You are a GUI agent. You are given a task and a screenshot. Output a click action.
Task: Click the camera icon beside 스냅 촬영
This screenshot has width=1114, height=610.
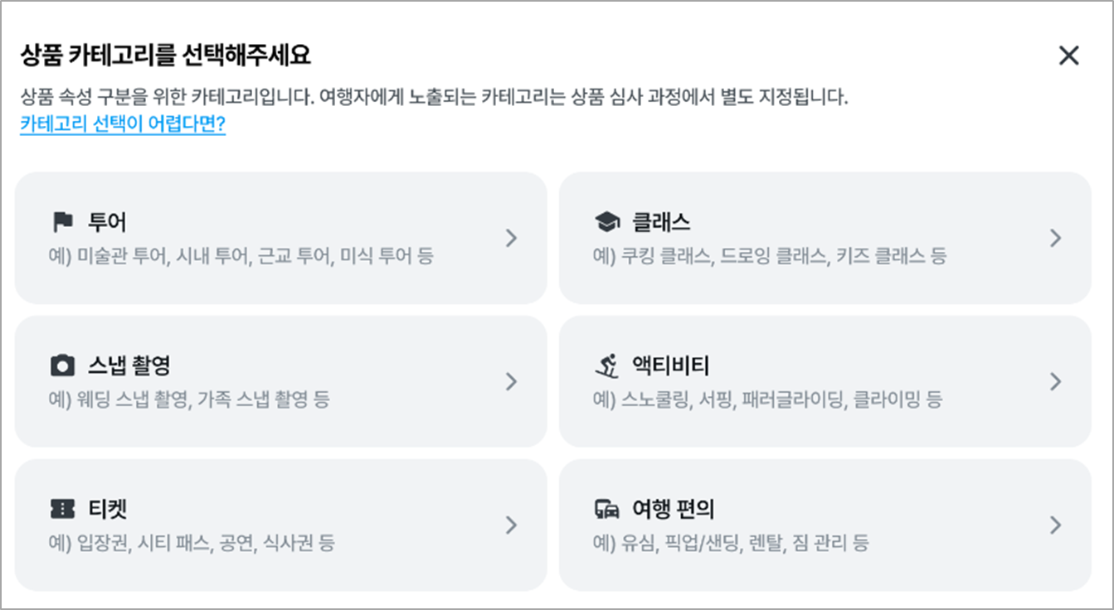63,366
